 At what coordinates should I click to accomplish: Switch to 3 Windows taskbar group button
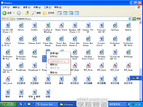click(x=67, y=104)
